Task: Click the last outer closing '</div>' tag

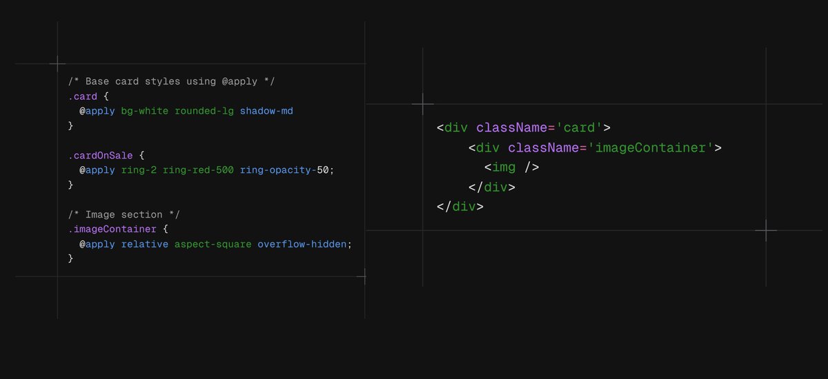Action: pos(460,206)
